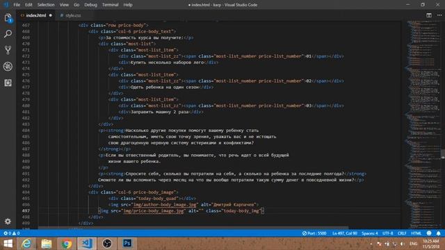The image size is (445, 250).
Task: Click the ENG input language indicator
Action: 414,244
